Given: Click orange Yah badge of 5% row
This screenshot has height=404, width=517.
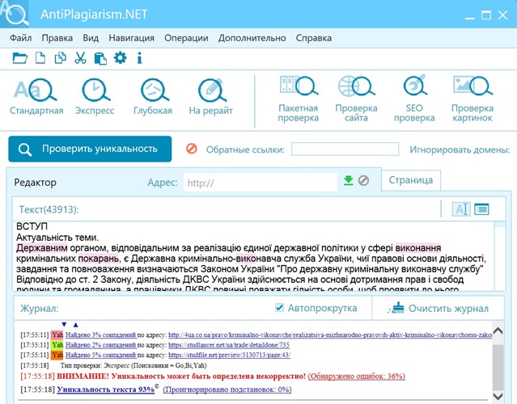Looking at the screenshot, I should (57, 355).
